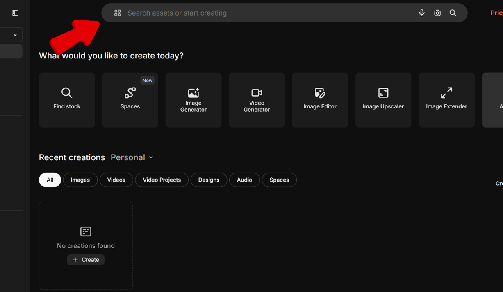
Task: Click the microphone voice search icon
Action: [422, 13]
